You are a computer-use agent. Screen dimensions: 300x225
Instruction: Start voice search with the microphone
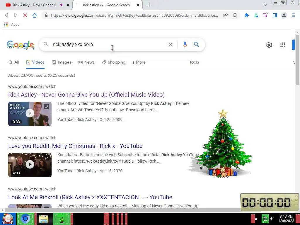click(x=185, y=45)
